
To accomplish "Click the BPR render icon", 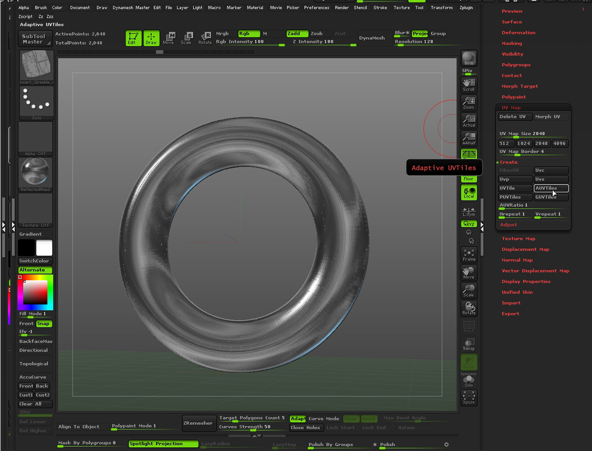I will (469, 58).
